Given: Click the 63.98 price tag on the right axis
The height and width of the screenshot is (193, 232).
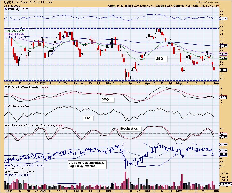Looking at the screenshot, I should click(x=223, y=58).
